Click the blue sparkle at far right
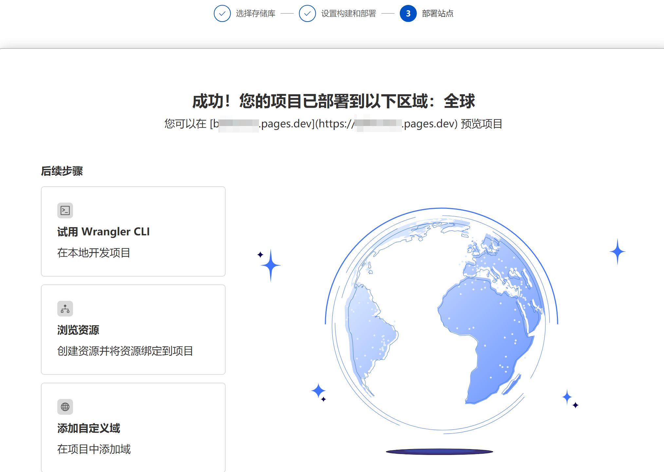 (618, 251)
